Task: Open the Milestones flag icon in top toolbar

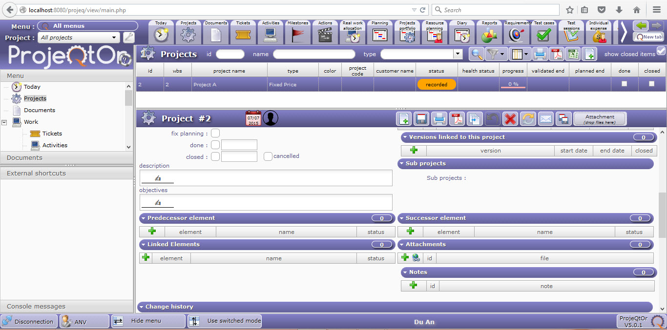Action: tap(298, 32)
